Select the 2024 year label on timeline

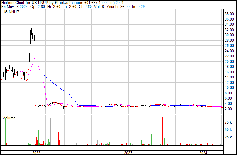(x=203, y=152)
